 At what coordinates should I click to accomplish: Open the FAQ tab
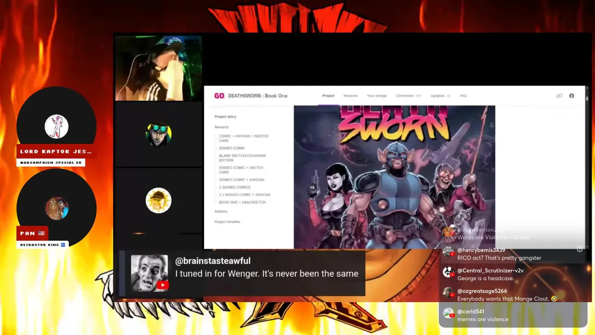463,96
